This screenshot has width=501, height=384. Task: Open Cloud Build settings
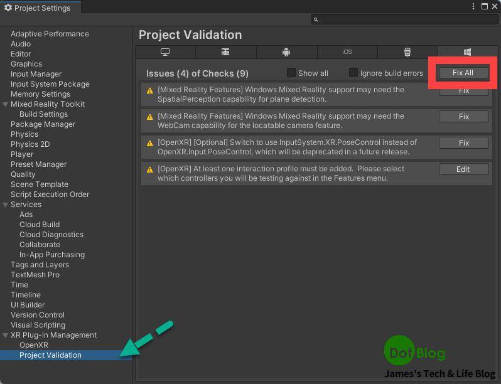(x=40, y=225)
